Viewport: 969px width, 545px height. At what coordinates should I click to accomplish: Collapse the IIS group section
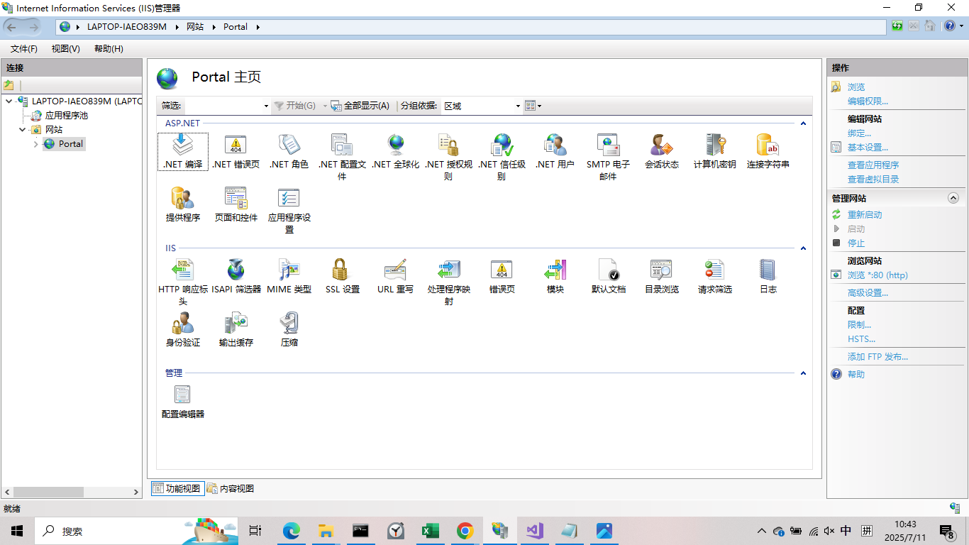pos(803,248)
